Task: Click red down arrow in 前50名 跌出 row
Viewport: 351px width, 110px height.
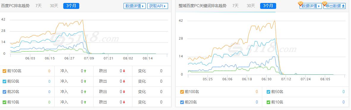Action: [124, 81]
